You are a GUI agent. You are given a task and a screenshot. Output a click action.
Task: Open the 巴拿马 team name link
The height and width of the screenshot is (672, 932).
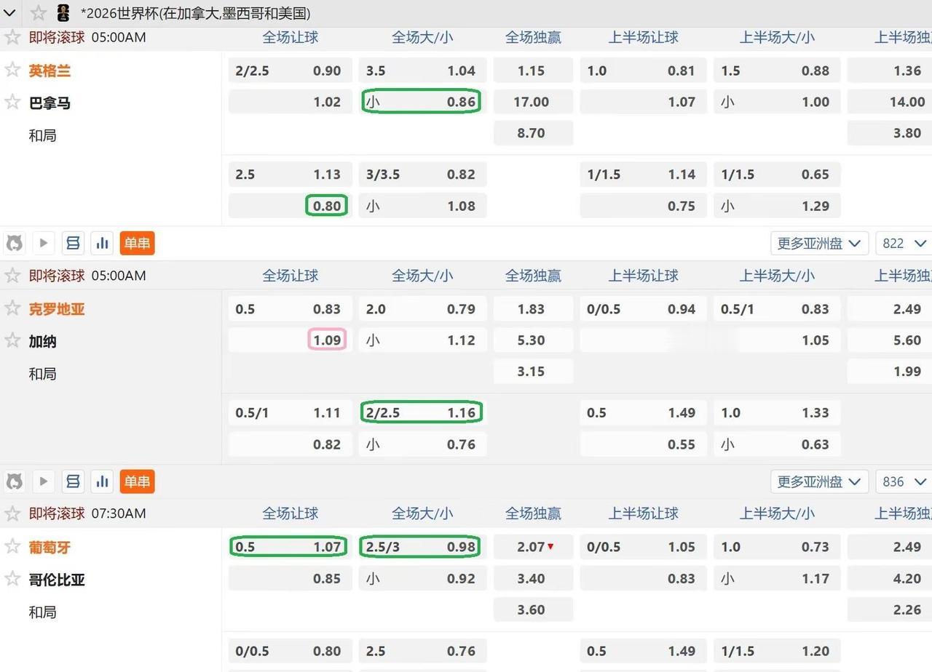click(50, 103)
